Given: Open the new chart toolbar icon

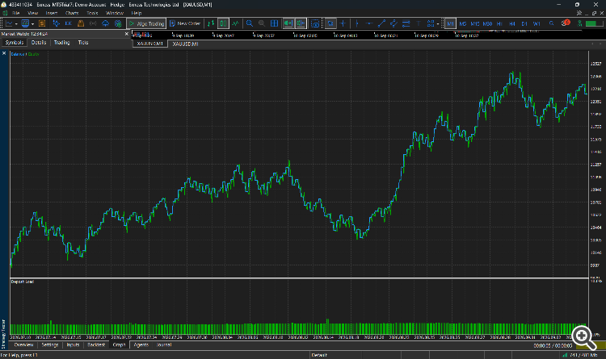Looking at the screenshot, I should point(9,23).
